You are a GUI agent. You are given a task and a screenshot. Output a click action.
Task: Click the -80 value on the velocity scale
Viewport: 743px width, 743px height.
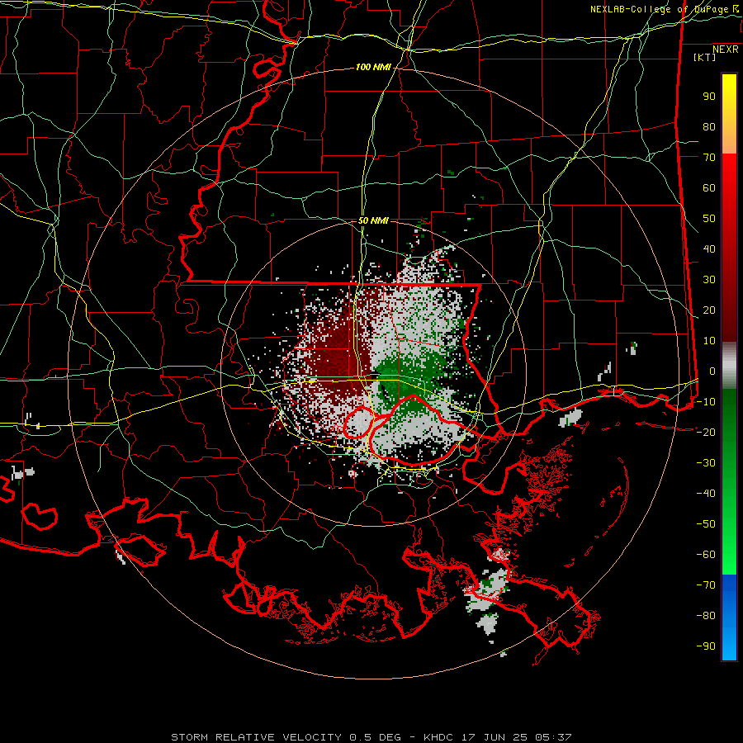(x=706, y=616)
